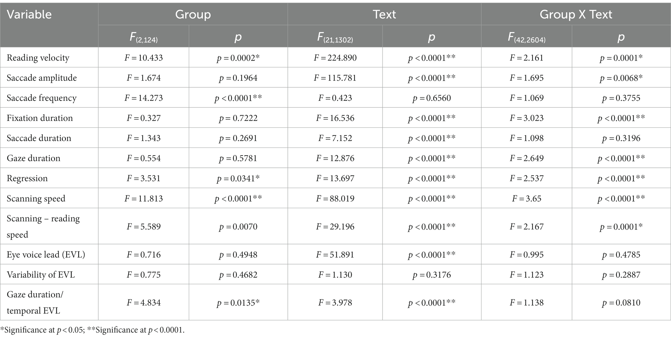The height and width of the screenshot is (339, 671).
Task: Select the Saccade amplitude row label
Action: pyautogui.click(x=42, y=78)
